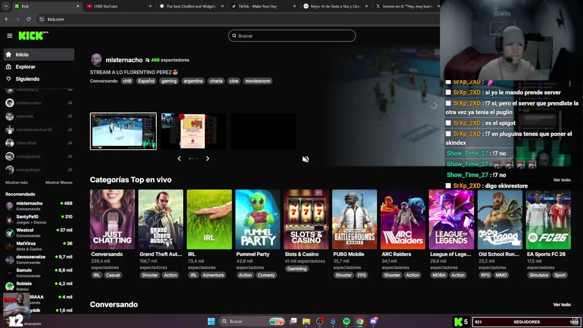Screen dimensions: 583x328
Task: Open the Pummel Party category card
Action: (257, 220)
